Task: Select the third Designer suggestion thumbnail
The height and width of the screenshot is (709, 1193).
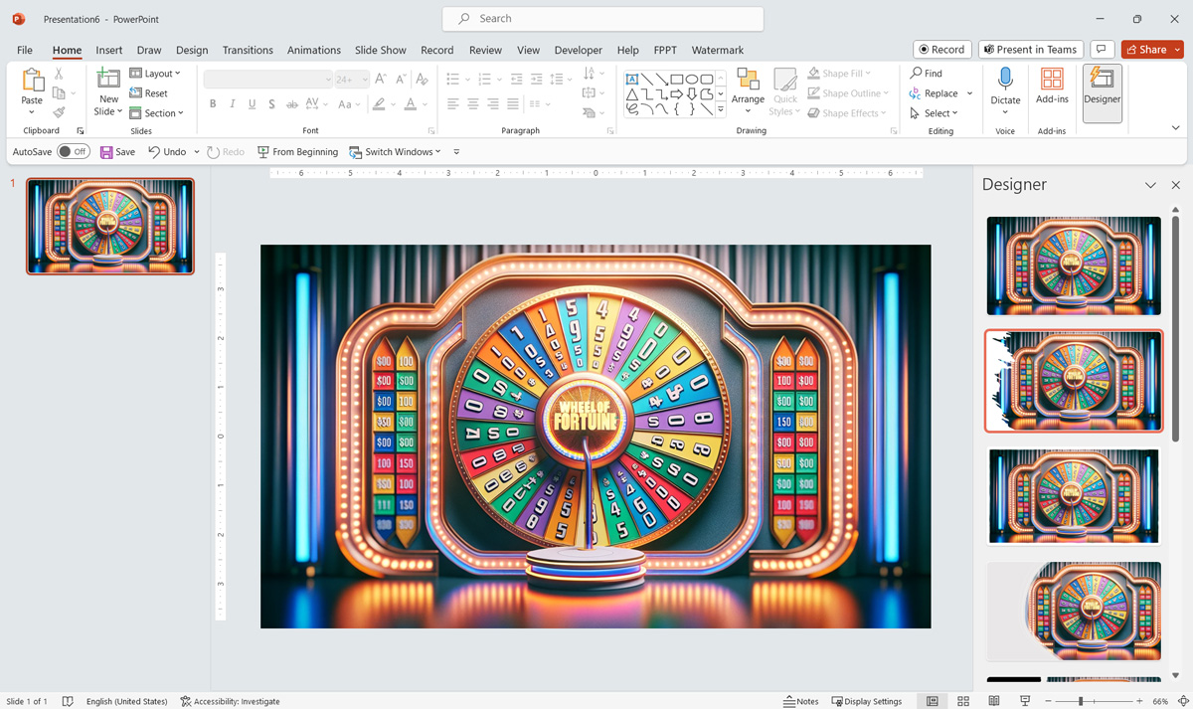Action: [x=1073, y=496]
